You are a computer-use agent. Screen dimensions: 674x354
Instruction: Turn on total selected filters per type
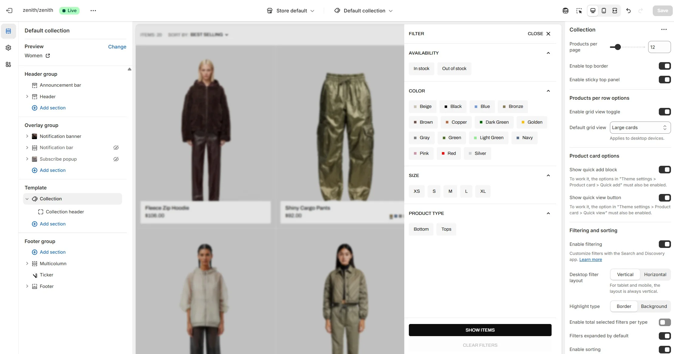tap(665, 322)
